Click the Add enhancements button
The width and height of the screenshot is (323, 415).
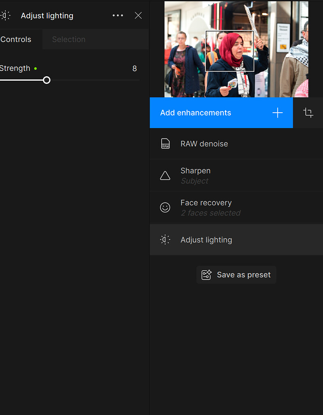[221, 113]
